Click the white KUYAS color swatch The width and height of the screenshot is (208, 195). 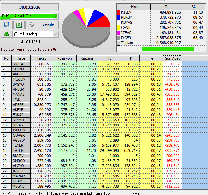[118, 22]
